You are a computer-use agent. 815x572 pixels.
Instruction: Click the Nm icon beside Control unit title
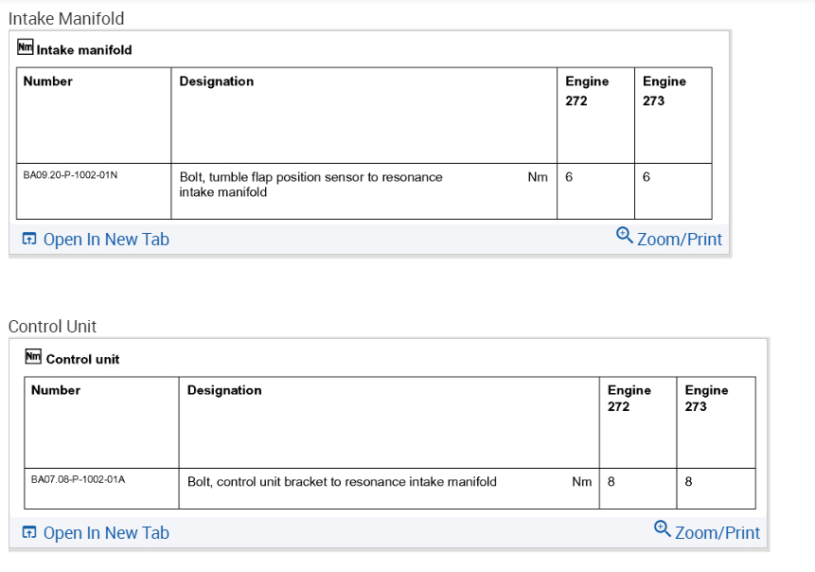click(33, 357)
